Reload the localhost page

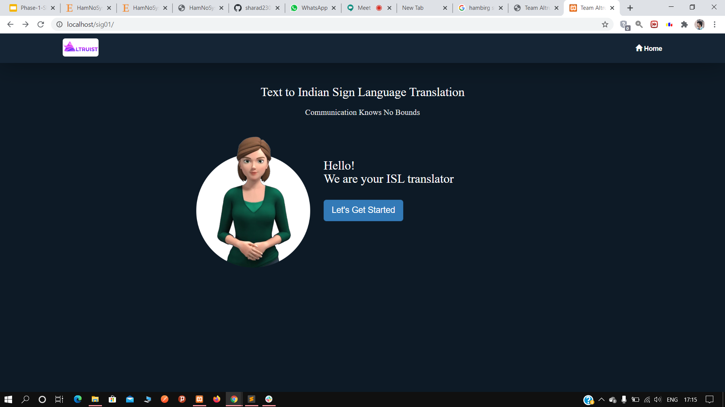(41, 24)
